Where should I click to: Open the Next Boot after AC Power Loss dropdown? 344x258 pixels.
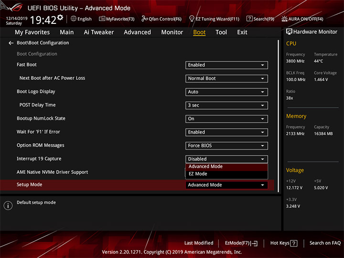226,78
